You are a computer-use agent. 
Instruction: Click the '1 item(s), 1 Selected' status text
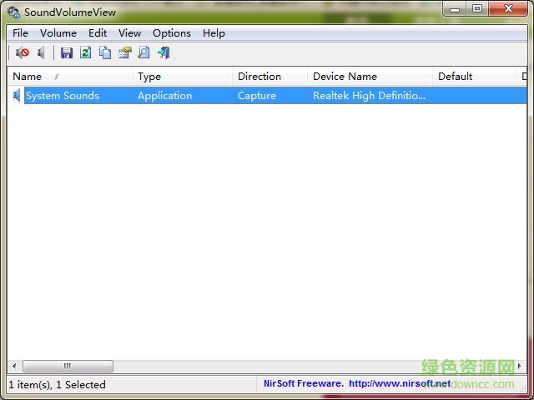[57, 385]
